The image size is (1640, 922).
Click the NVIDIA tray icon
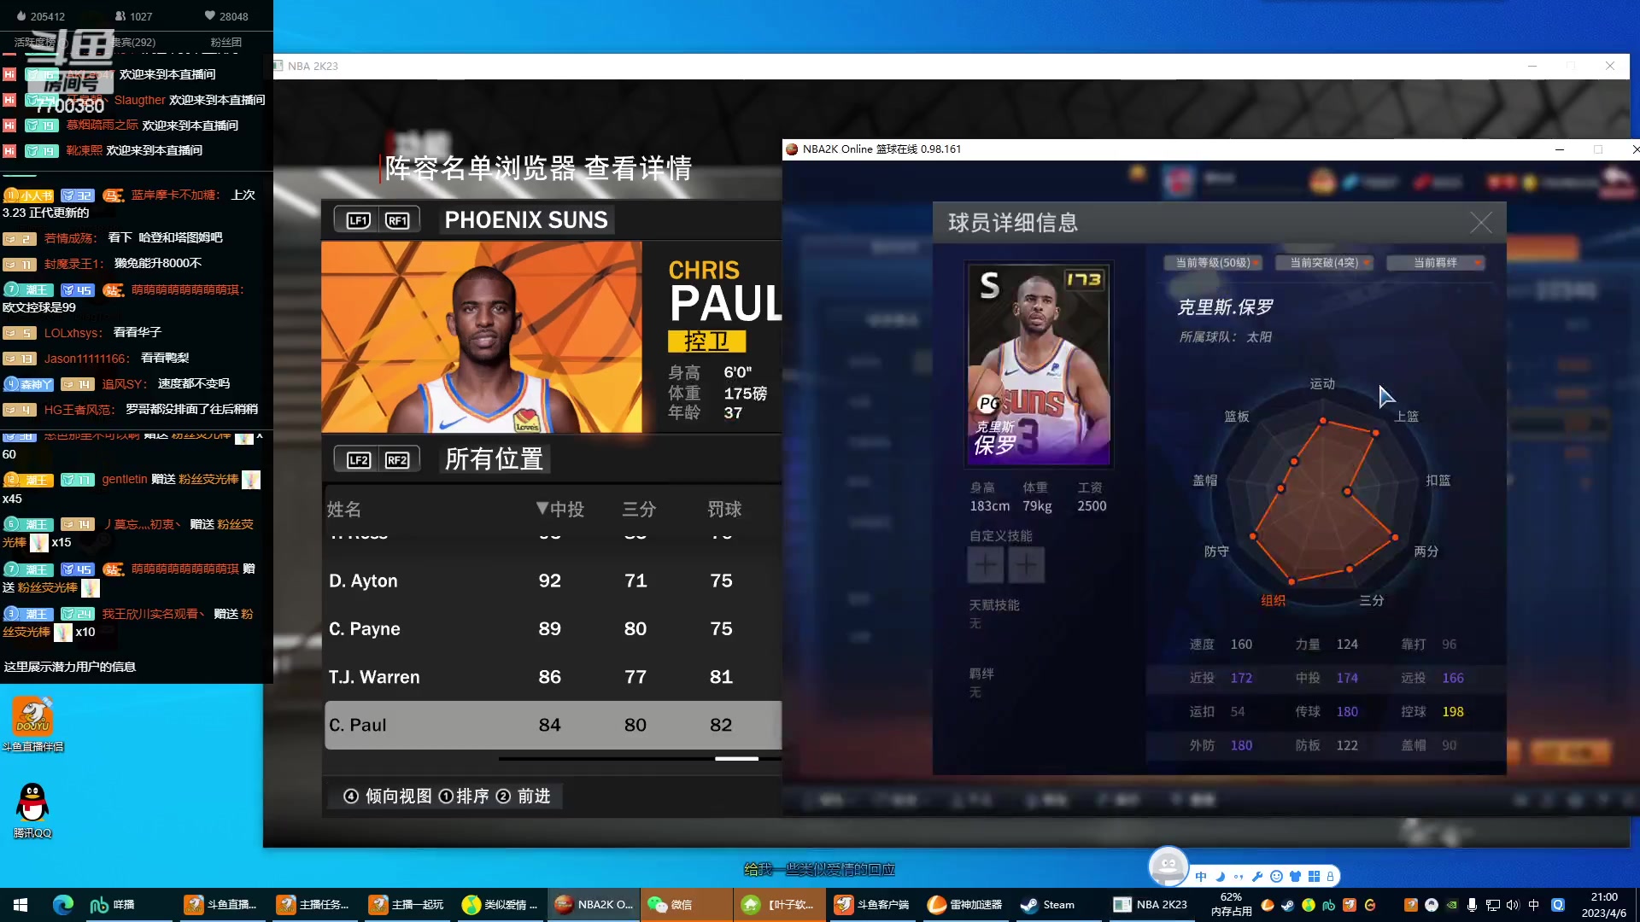pos(1451,905)
